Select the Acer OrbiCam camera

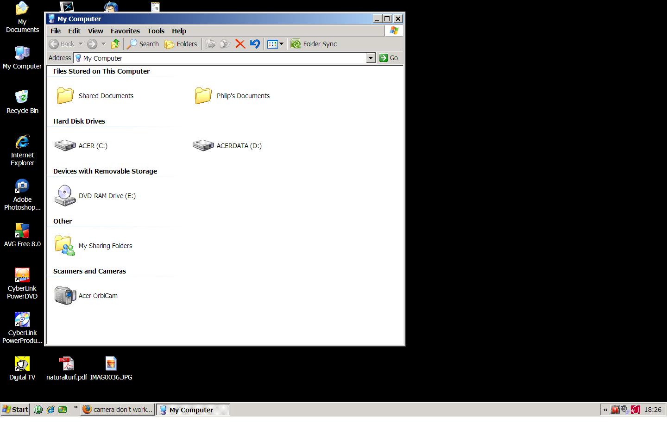click(x=86, y=296)
